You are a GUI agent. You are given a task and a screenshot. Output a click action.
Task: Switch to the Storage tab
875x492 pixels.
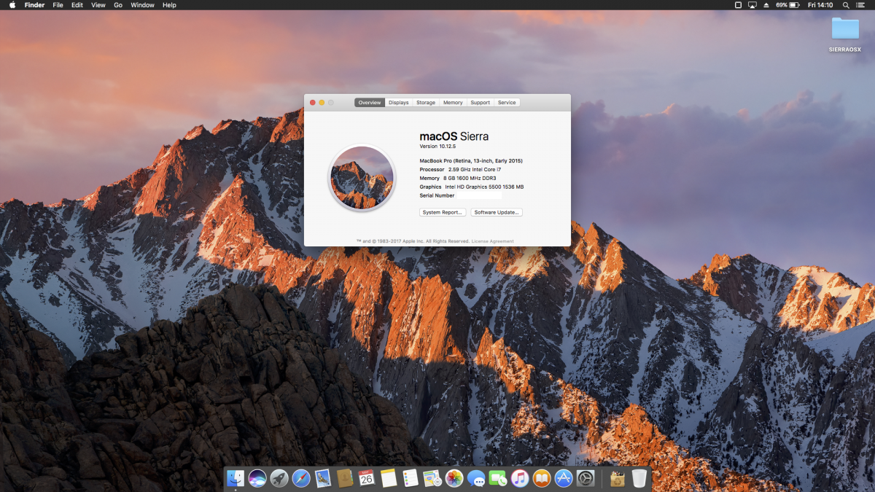(426, 103)
